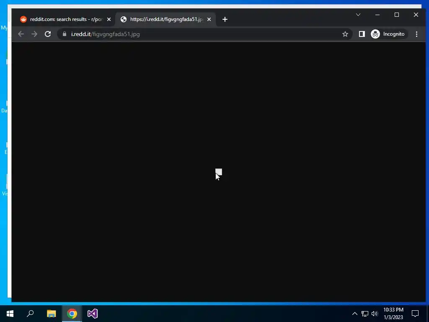Image resolution: width=429 pixels, height=322 pixels.
Task: Close the Chrome window
Action: (416, 15)
